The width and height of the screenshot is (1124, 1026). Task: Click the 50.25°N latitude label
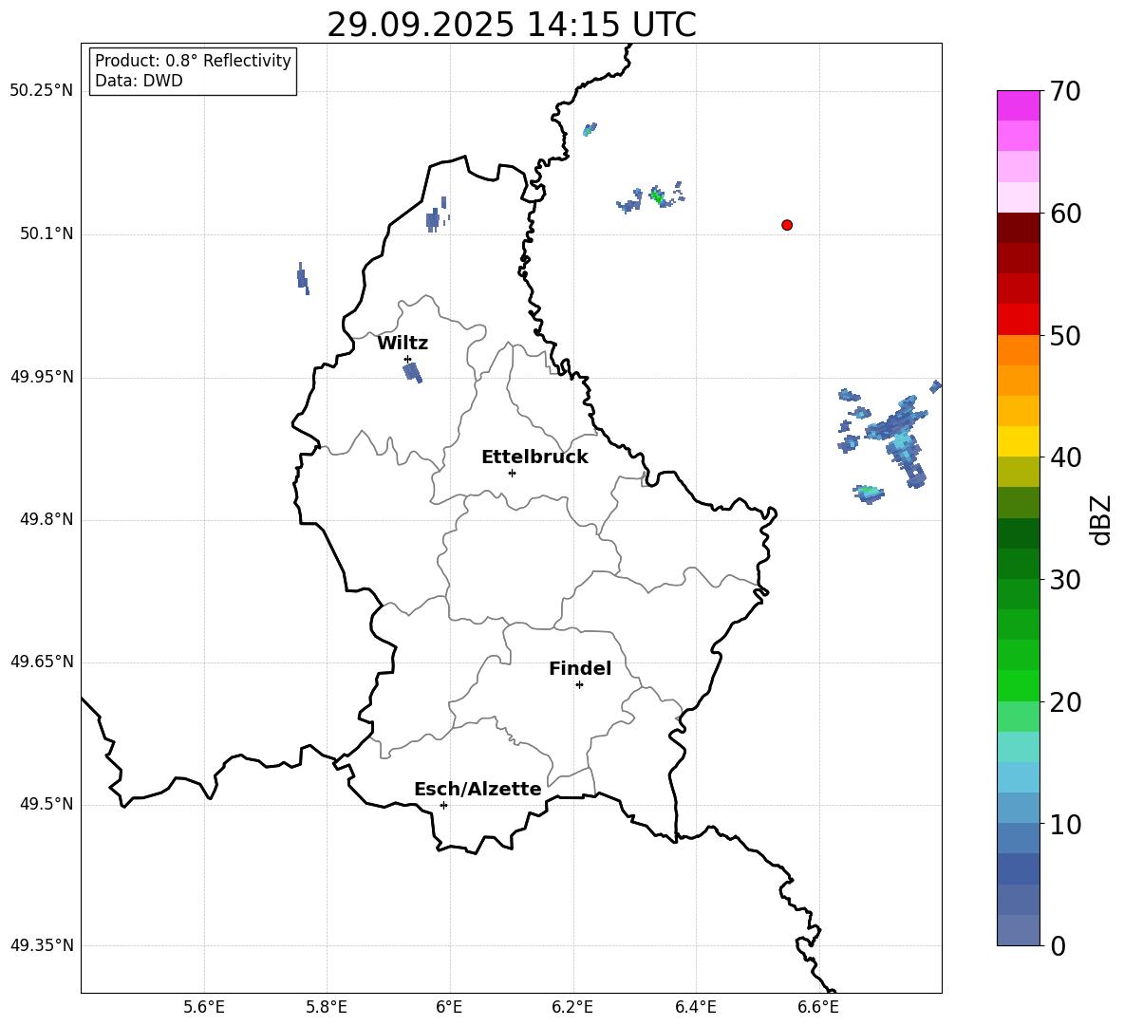coord(41,91)
